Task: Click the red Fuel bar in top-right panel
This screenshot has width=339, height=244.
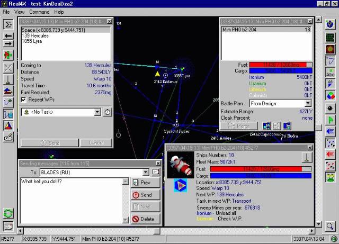Action: [281, 65]
